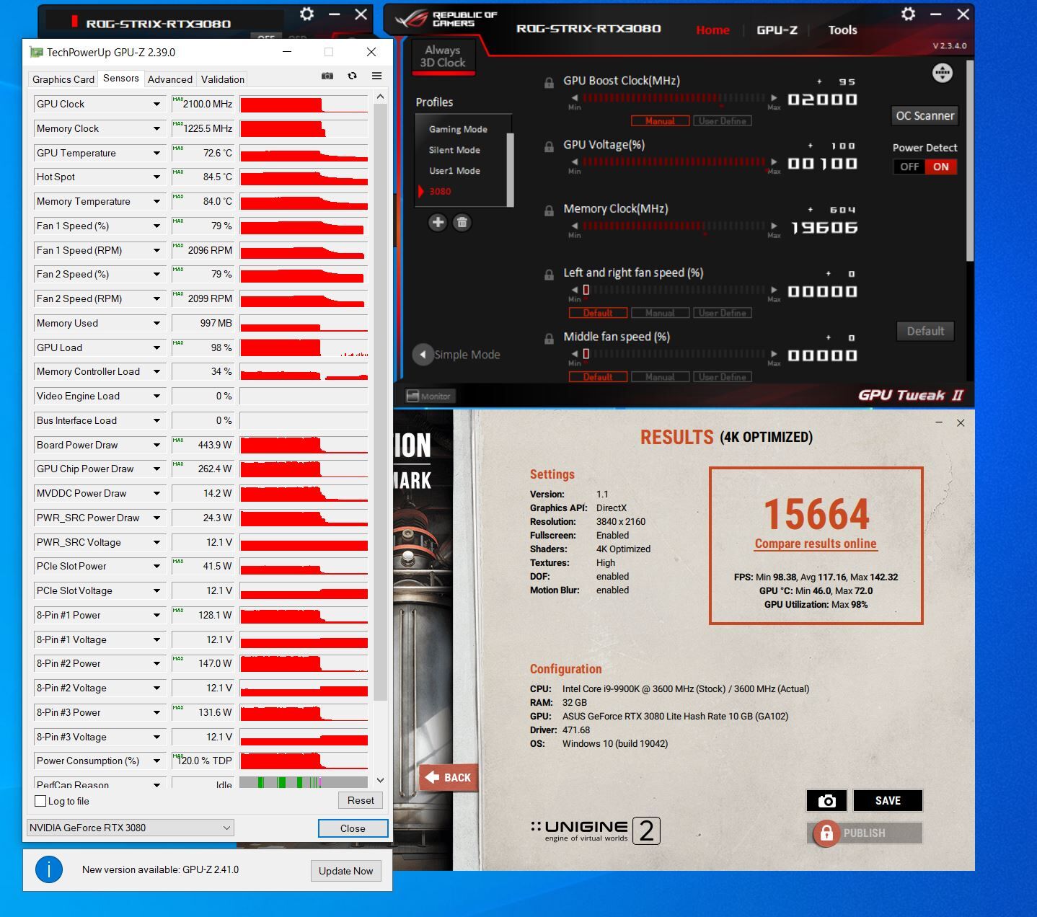The width and height of the screenshot is (1037, 917).
Task: Click GPU-Z title bar app icon
Action: point(36,52)
